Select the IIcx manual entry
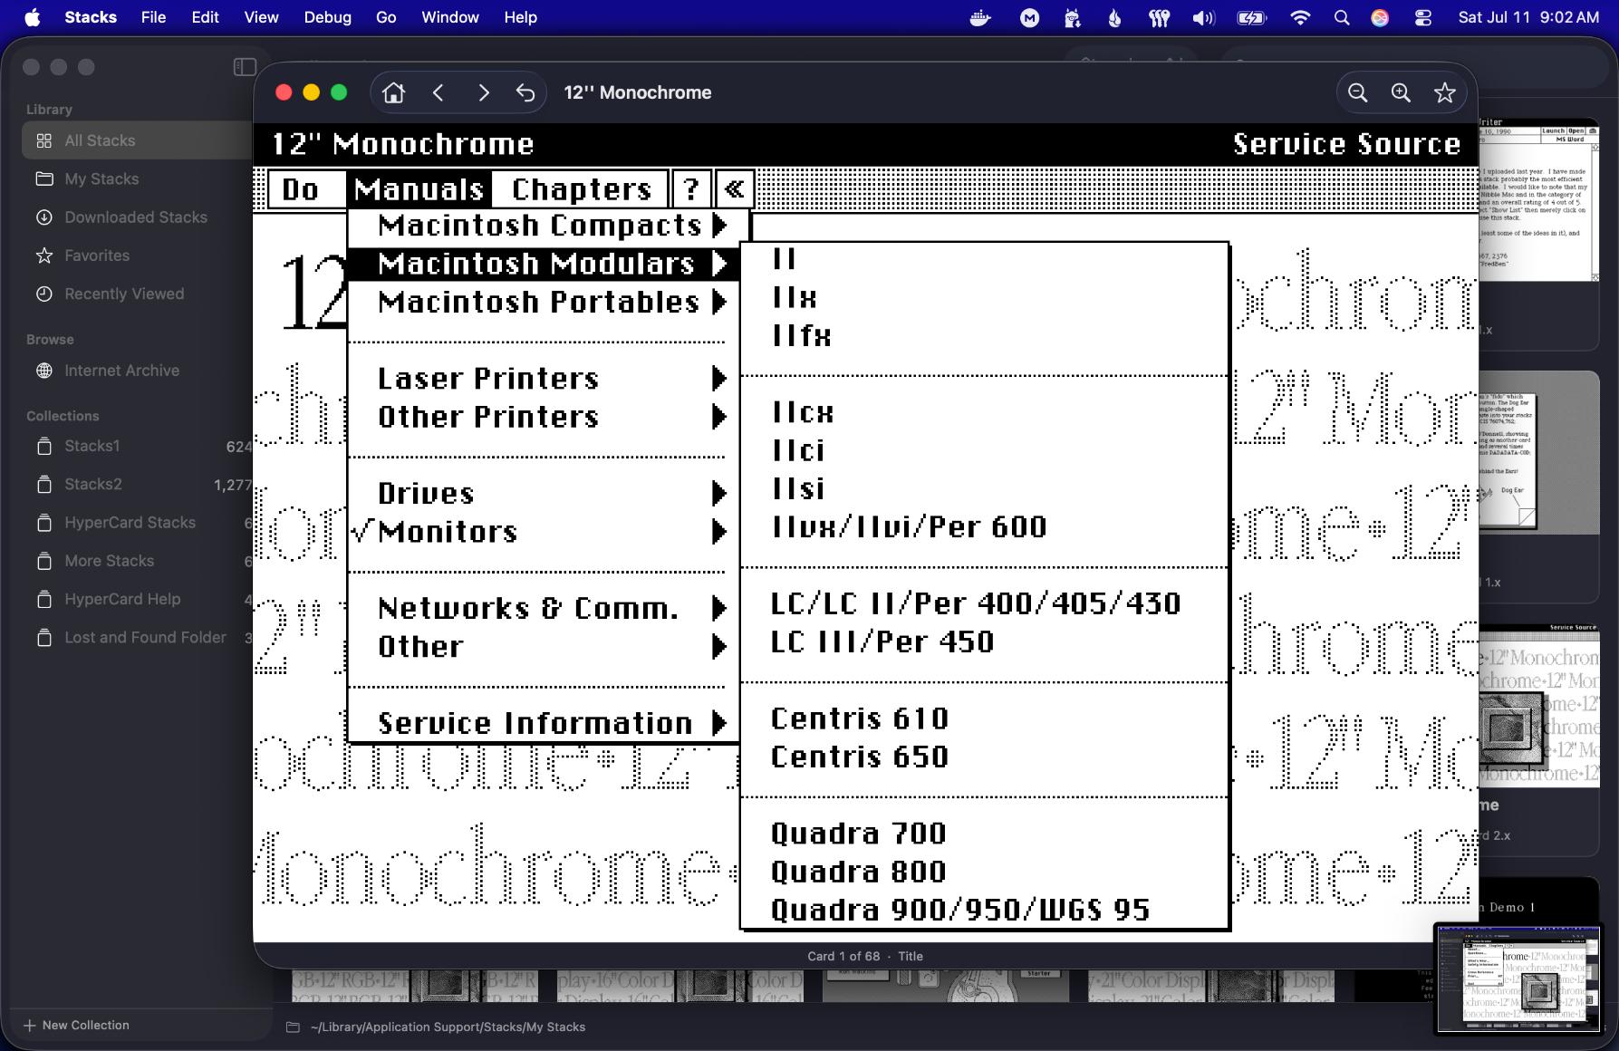1619x1051 pixels. [985, 413]
